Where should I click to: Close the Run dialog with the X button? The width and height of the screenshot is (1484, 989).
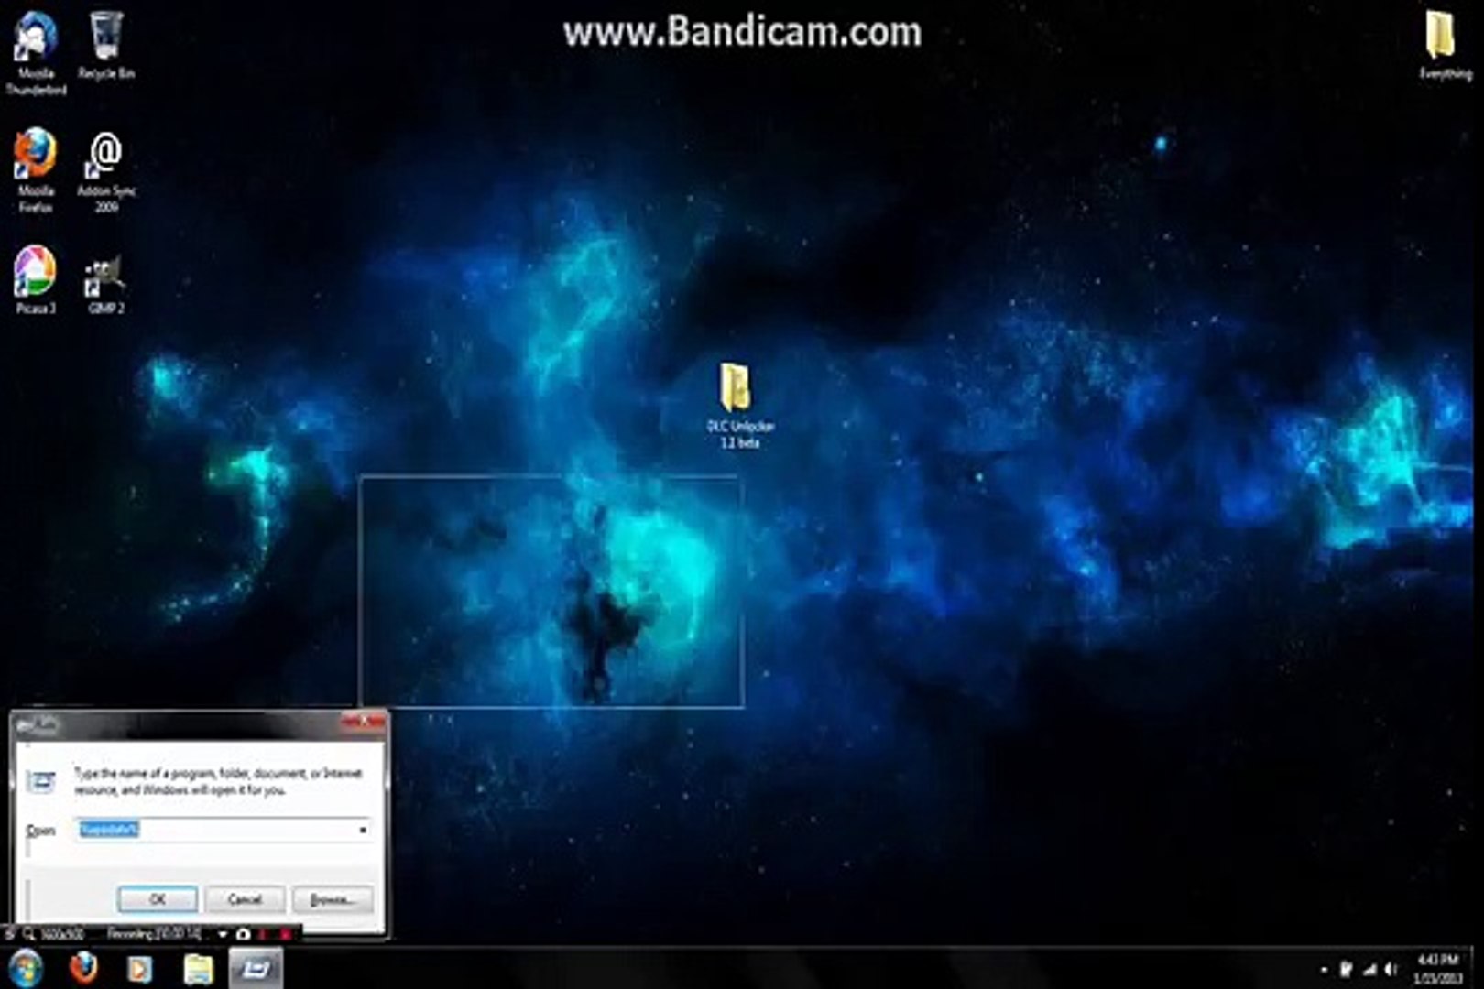click(x=365, y=723)
